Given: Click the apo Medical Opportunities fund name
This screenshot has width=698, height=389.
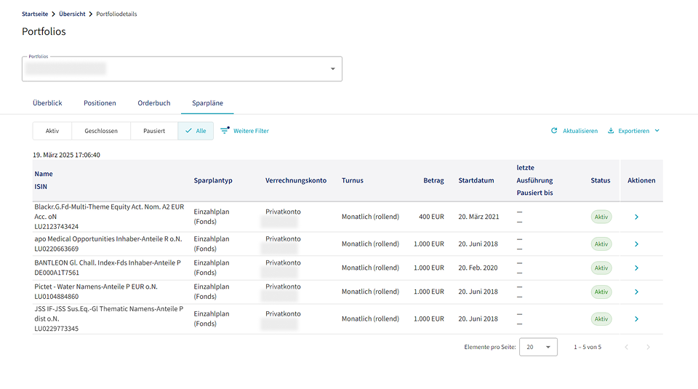Looking at the screenshot, I should click(x=108, y=239).
